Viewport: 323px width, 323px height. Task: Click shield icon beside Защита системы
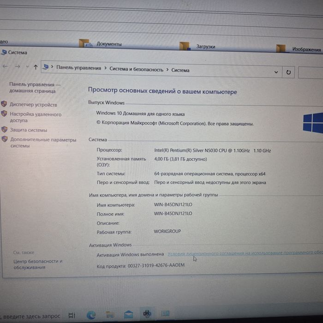[4, 130]
